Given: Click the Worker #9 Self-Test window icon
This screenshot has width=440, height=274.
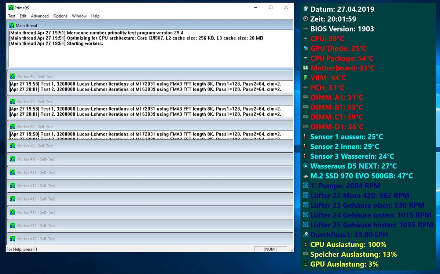Looking at the screenshot, I should click(x=13, y=146).
